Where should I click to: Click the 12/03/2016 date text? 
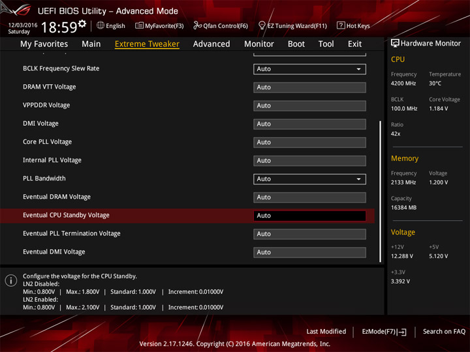(x=23, y=25)
